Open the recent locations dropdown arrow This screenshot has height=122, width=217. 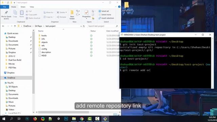[12, 26]
